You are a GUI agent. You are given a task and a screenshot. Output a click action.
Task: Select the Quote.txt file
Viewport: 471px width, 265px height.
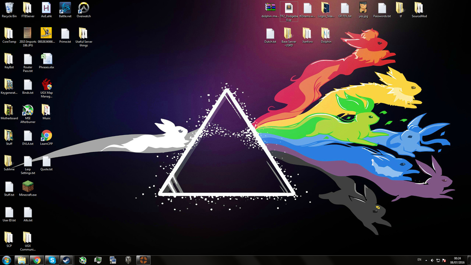(46, 163)
